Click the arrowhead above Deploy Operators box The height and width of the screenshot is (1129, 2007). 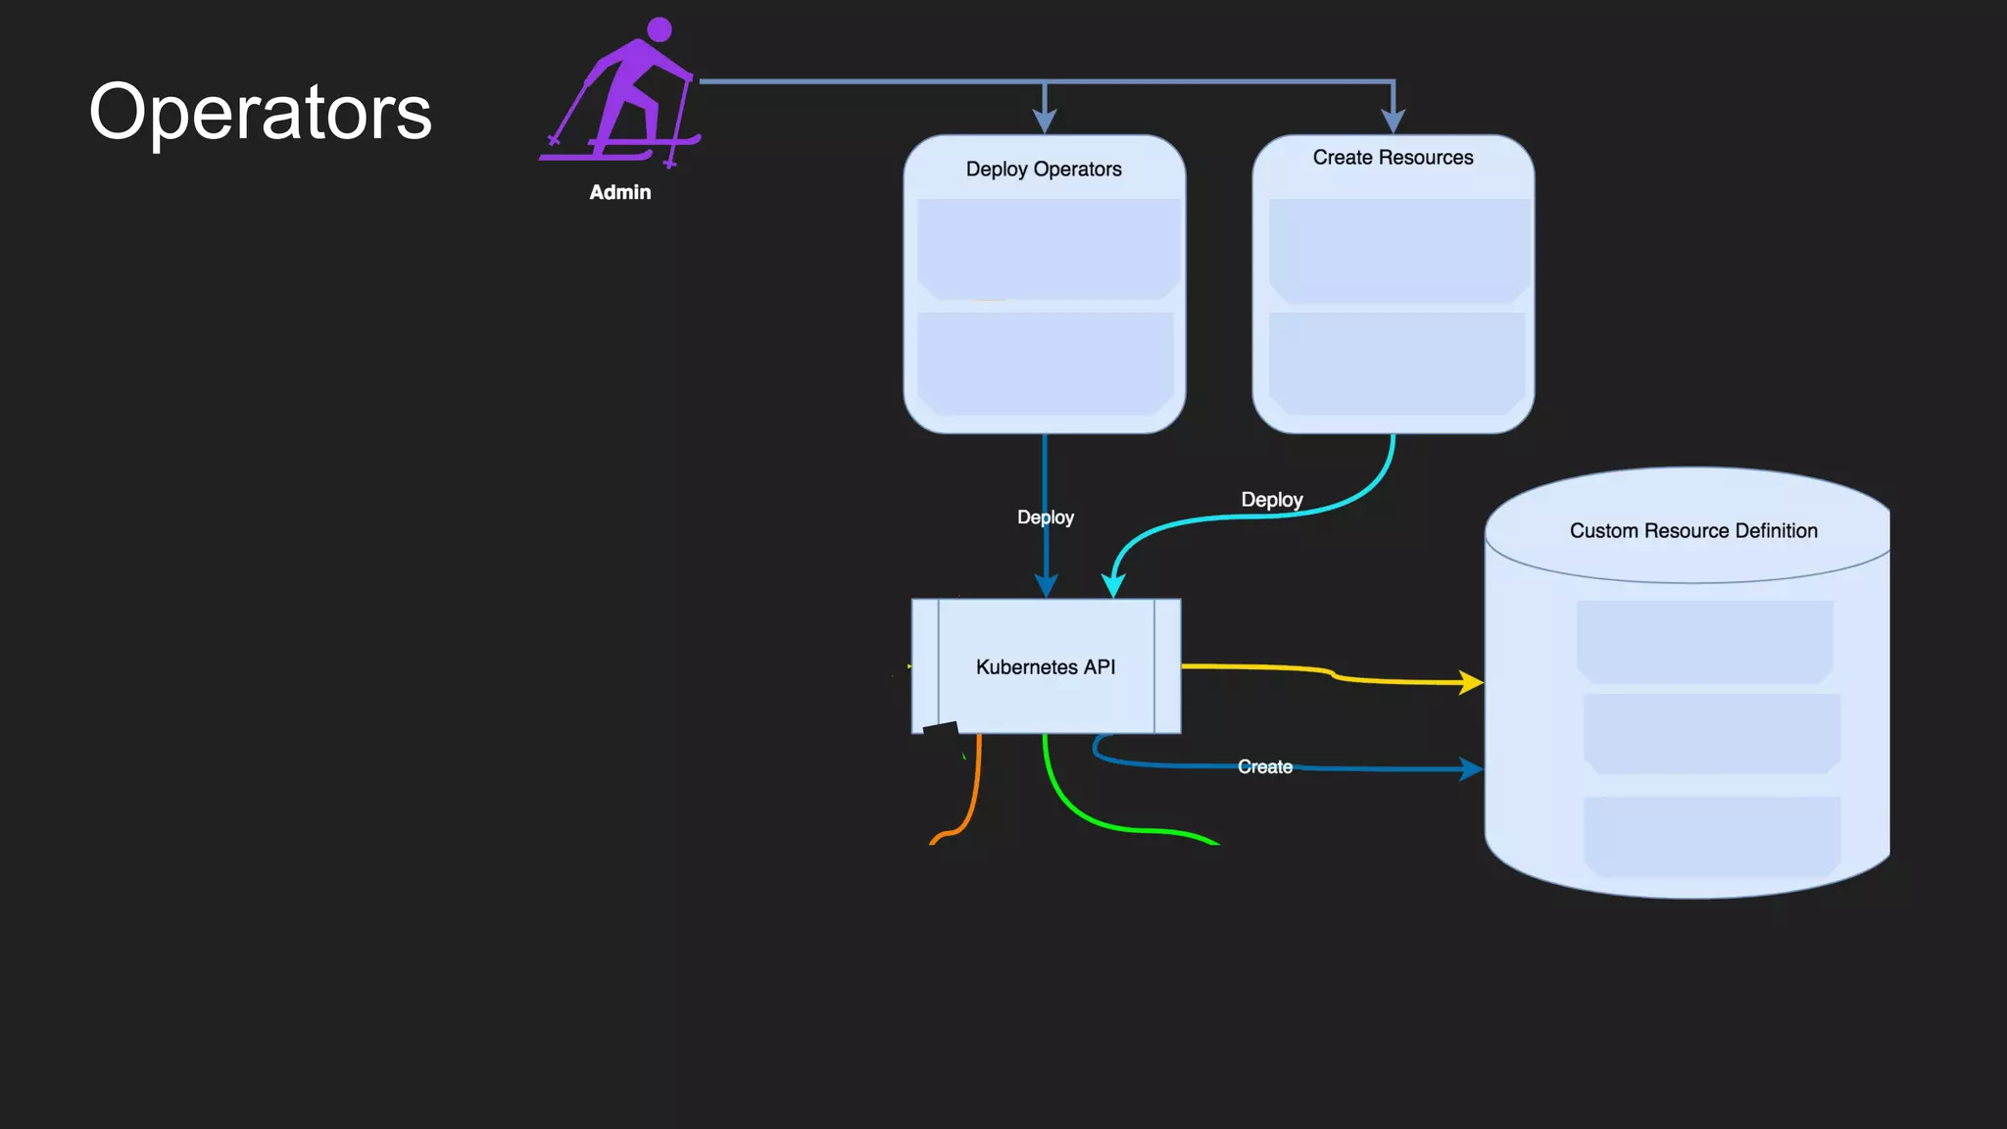pyautogui.click(x=1045, y=121)
